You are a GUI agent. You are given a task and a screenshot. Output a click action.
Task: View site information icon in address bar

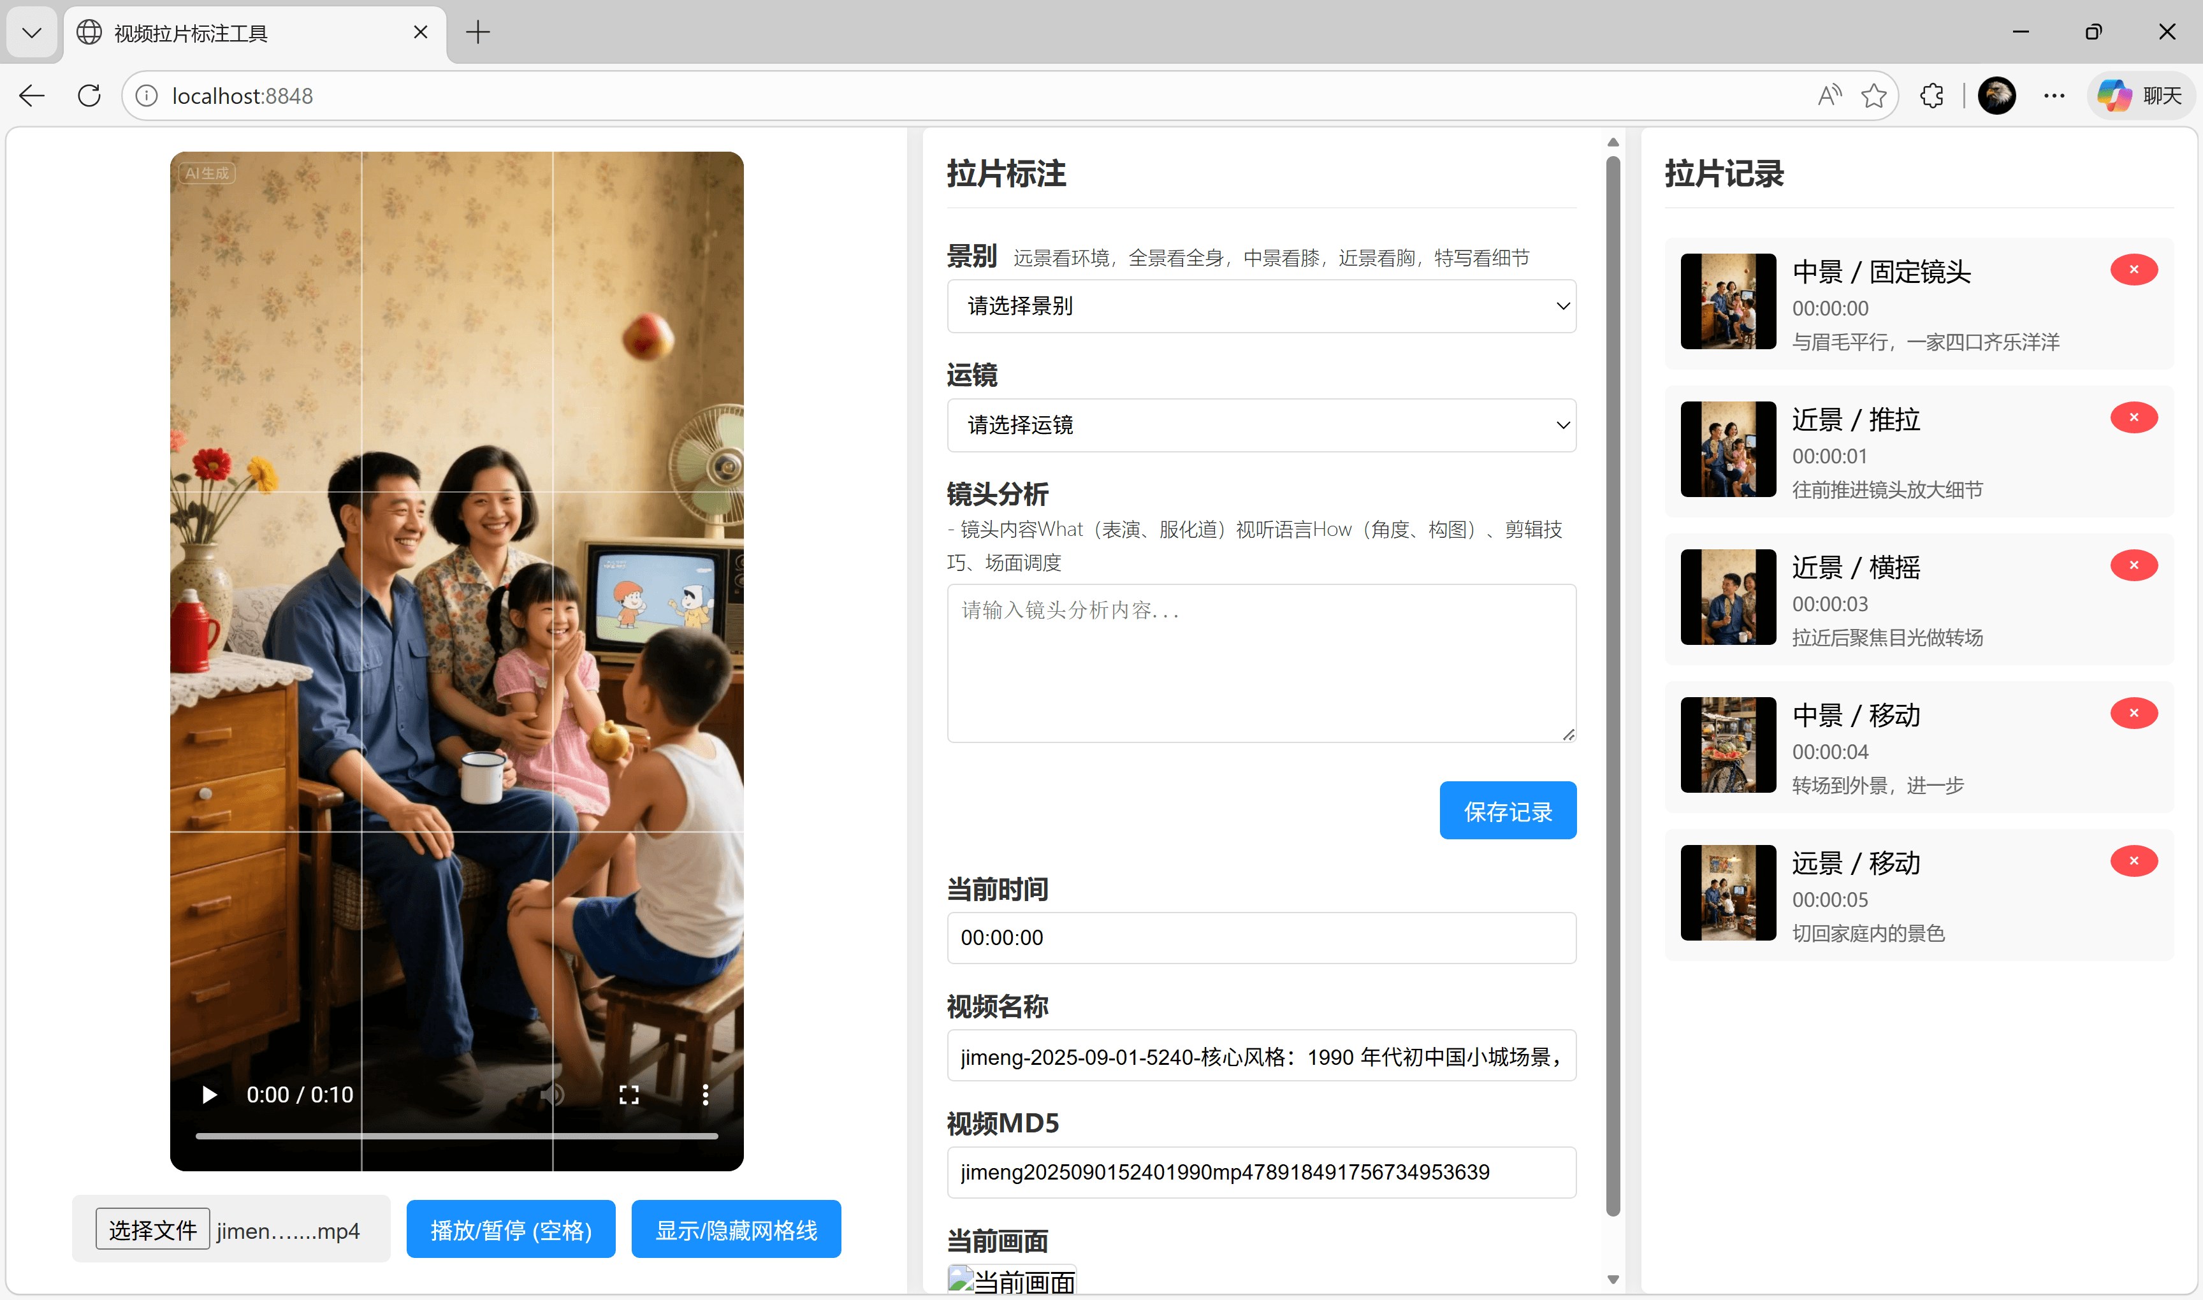click(x=147, y=96)
